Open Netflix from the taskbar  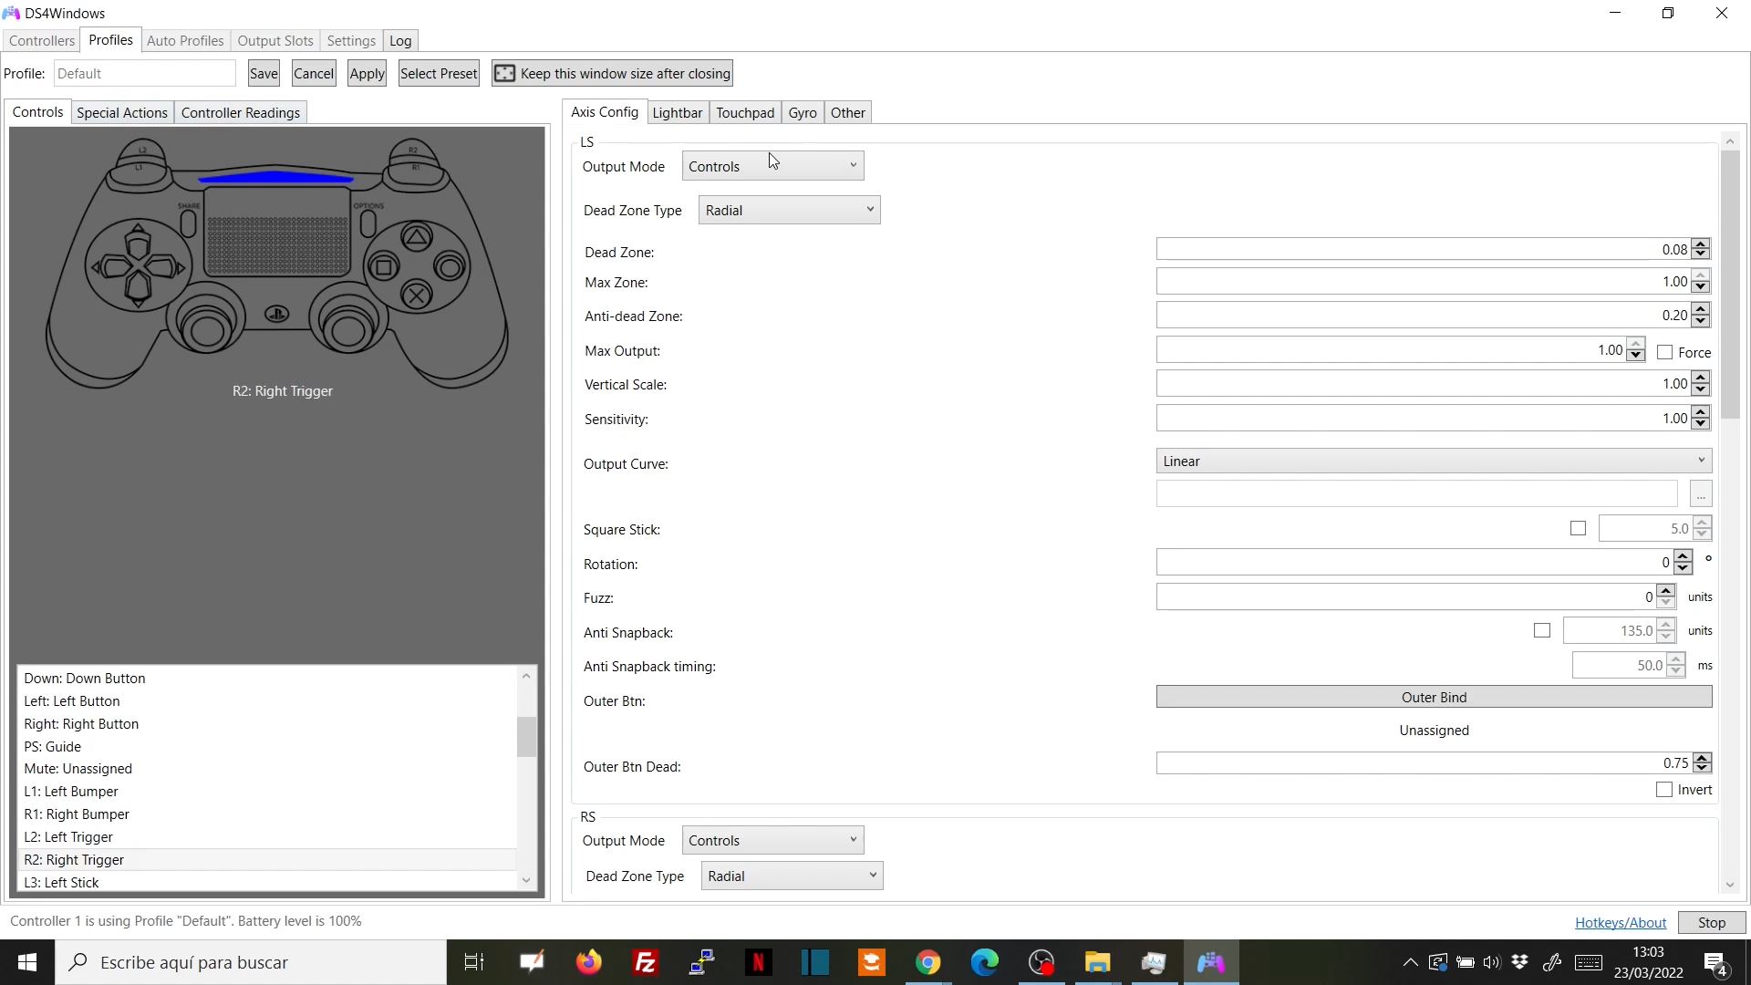(759, 962)
